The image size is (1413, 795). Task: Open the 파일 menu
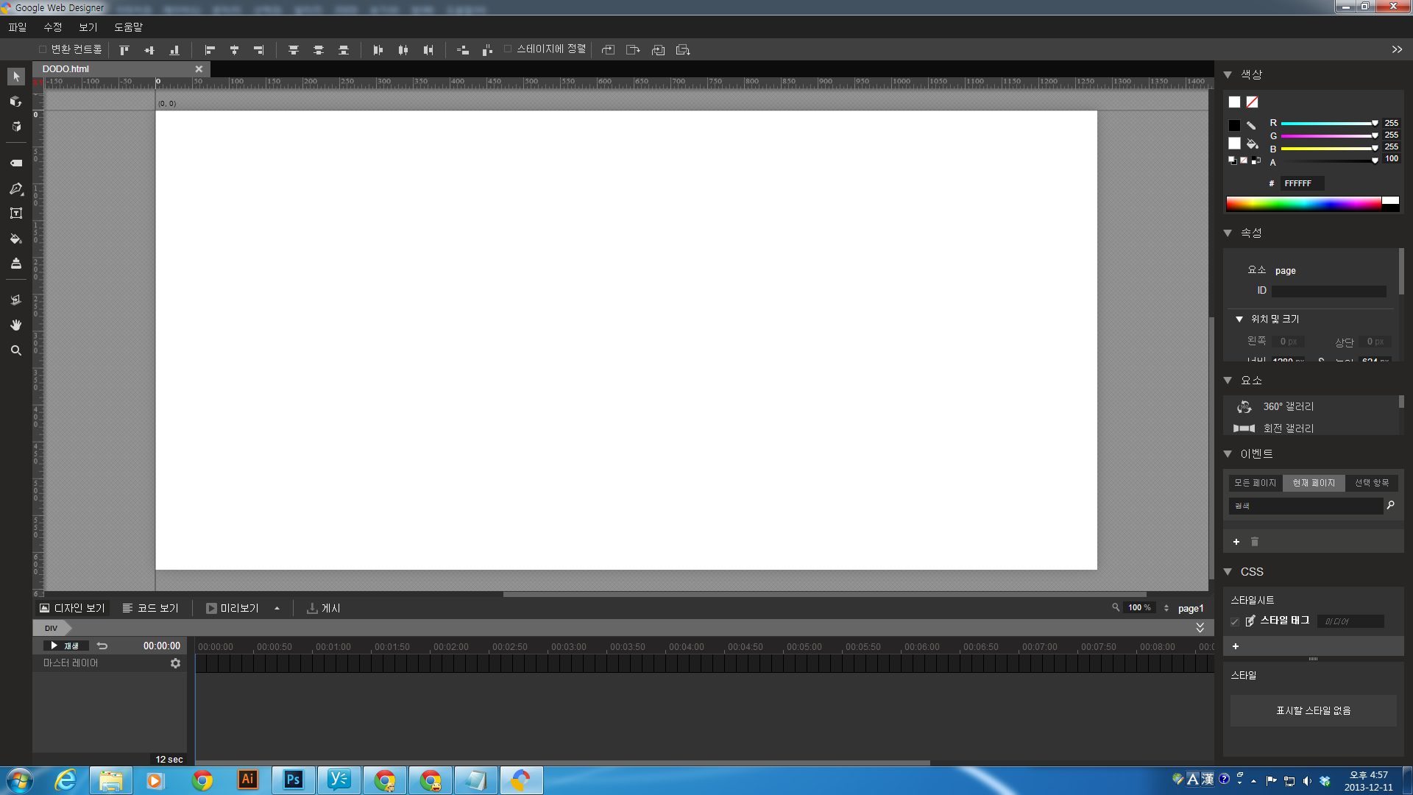click(x=17, y=27)
